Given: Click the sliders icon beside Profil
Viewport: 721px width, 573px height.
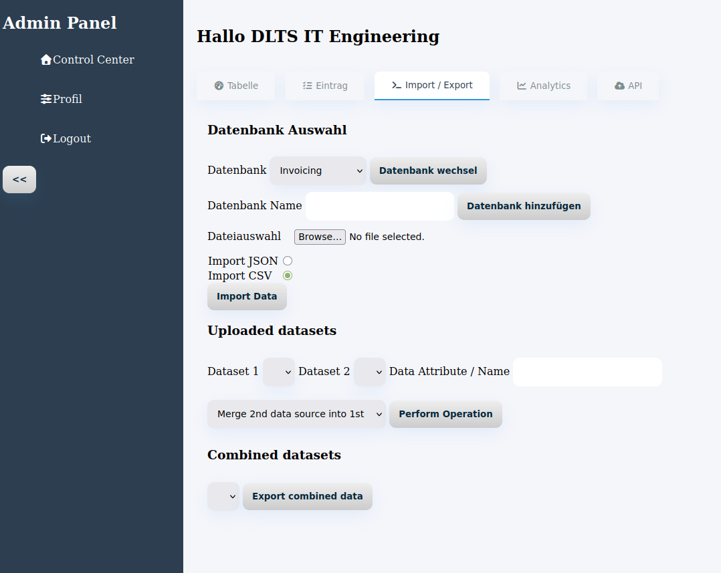Looking at the screenshot, I should (46, 99).
